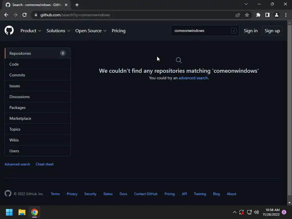
Task: Open the Cheat sheet link
Action: (x=44, y=164)
